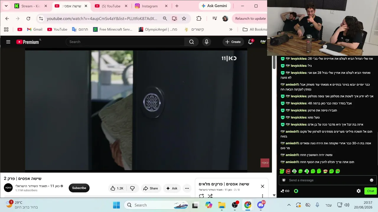Open playlist options three-dot menu
The width and height of the screenshot is (378, 212).
pyautogui.click(x=262, y=196)
